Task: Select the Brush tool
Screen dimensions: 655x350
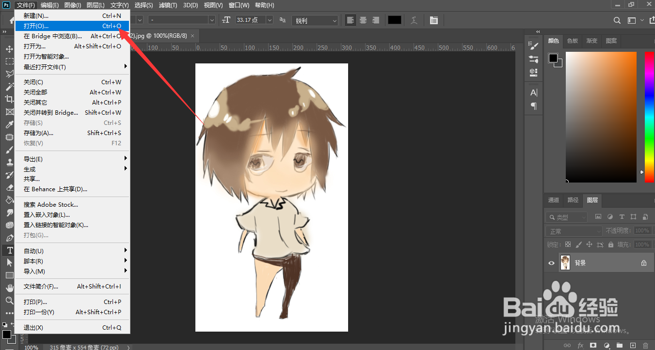Action: (x=9, y=150)
